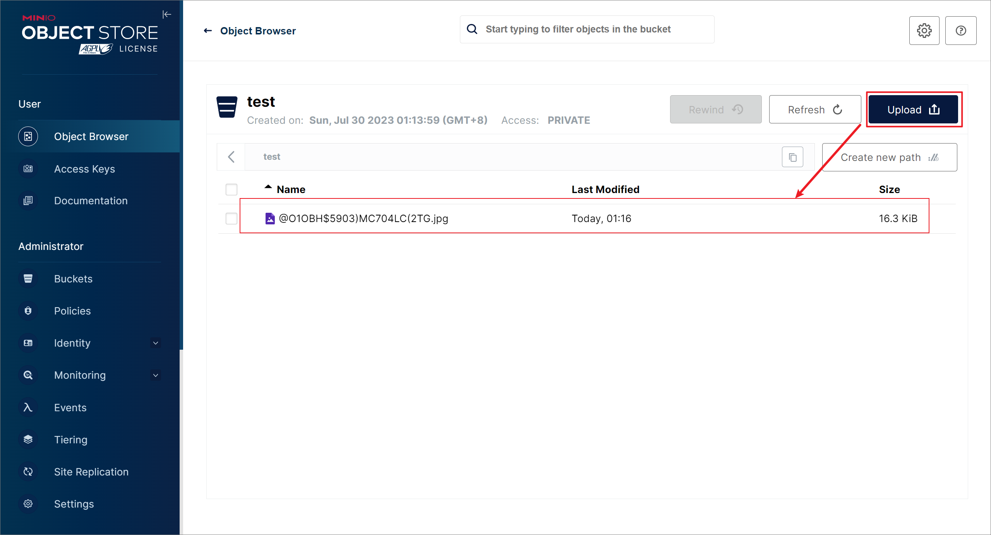Open Buckets in the sidebar
The height and width of the screenshot is (535, 991).
pyautogui.click(x=74, y=279)
